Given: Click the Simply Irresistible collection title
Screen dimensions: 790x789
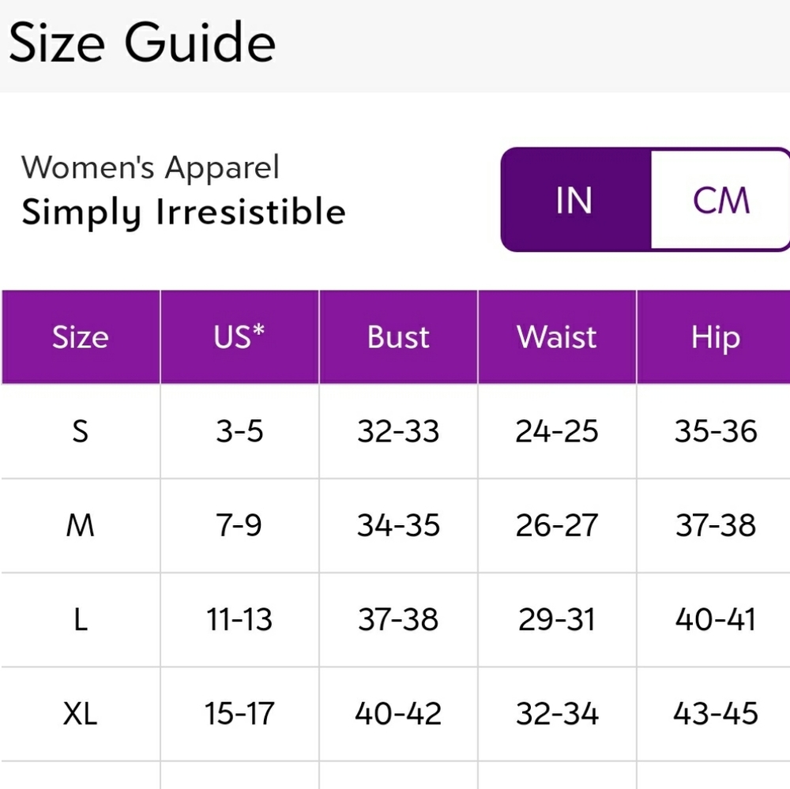Looking at the screenshot, I should point(183,212).
